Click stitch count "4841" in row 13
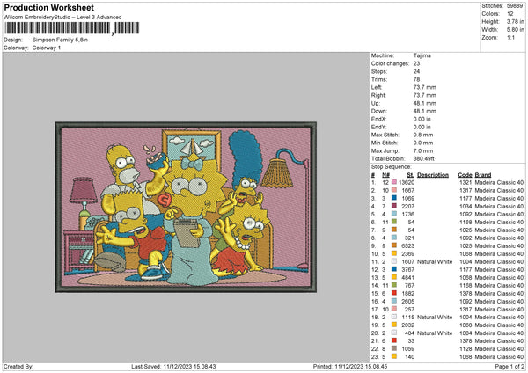 [x=407, y=277]
